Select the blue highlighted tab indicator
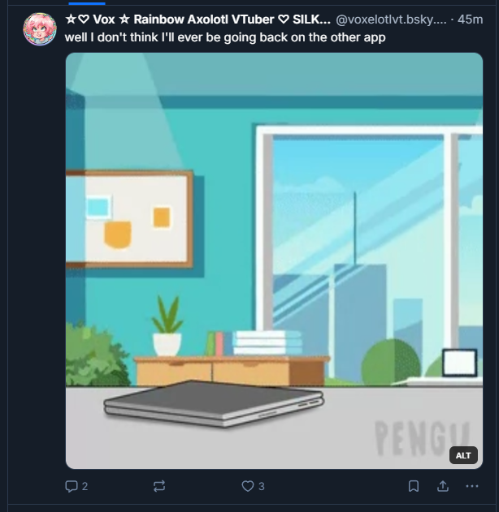Image resolution: width=499 pixels, height=512 pixels. pyautogui.click(x=87, y=3)
